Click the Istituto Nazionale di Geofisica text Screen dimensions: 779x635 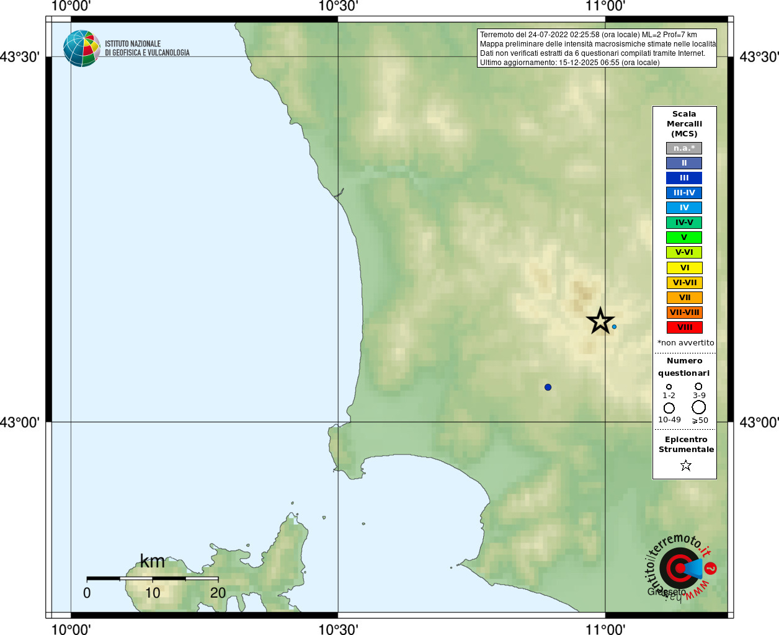(147, 48)
